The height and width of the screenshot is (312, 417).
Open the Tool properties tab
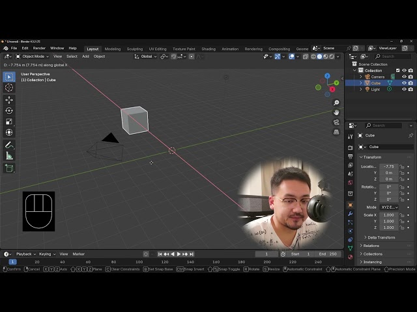click(x=351, y=136)
